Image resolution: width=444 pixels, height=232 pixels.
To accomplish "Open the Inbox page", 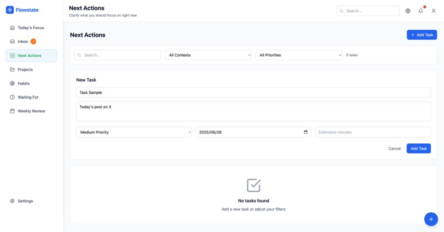I will (x=31, y=41).
